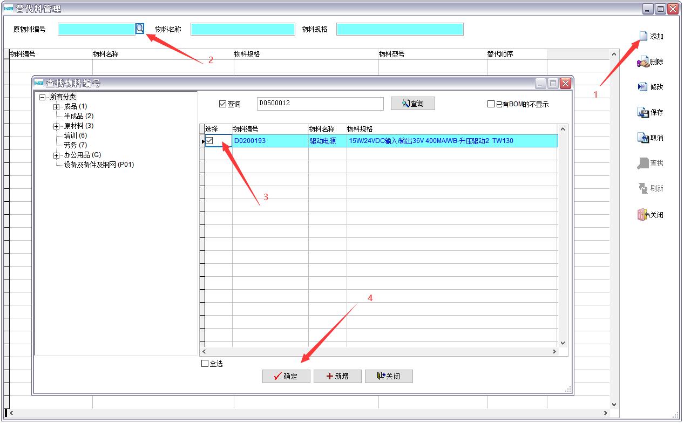Viewport: 684px width, 423px height.
Task: Click the 新增 button in dialog
Action: [337, 376]
